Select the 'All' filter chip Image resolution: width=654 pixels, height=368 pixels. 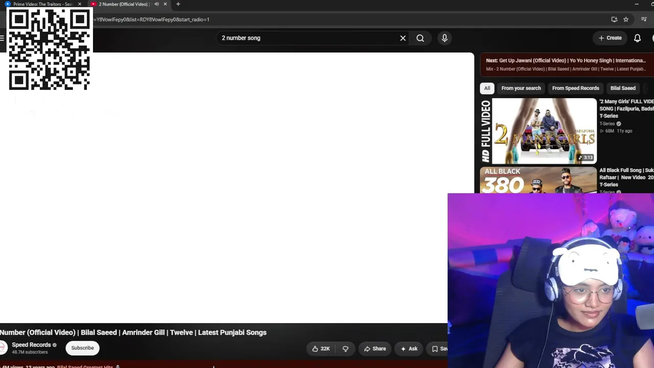[x=487, y=88]
